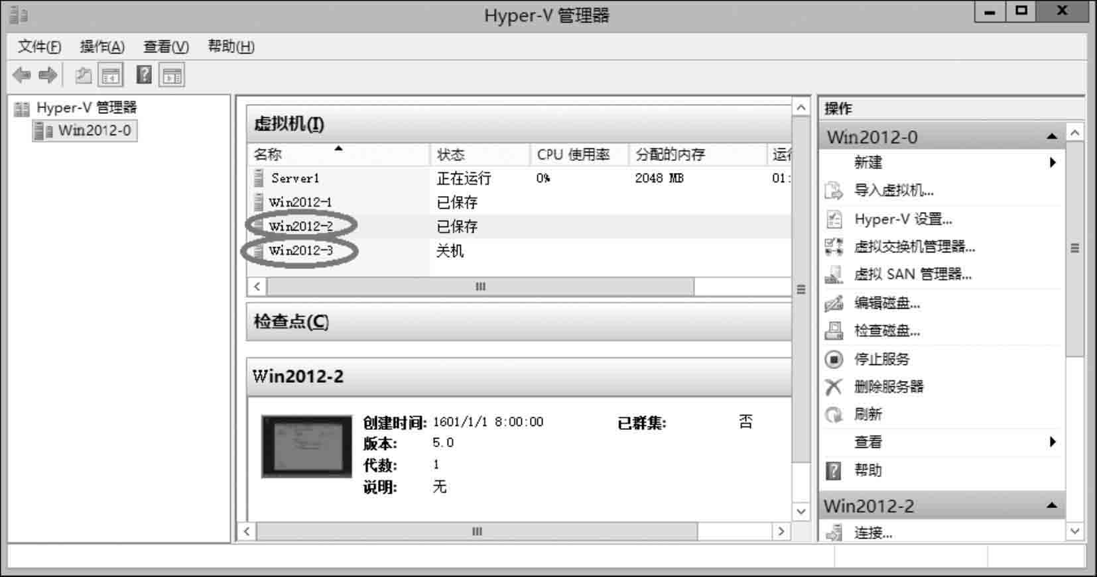
Task: Click actions pane scrollbar up arrow
Action: tap(1075, 133)
